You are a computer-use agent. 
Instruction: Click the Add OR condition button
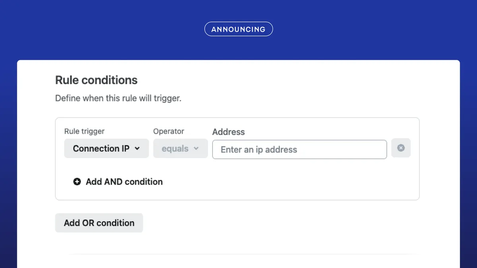pos(99,223)
